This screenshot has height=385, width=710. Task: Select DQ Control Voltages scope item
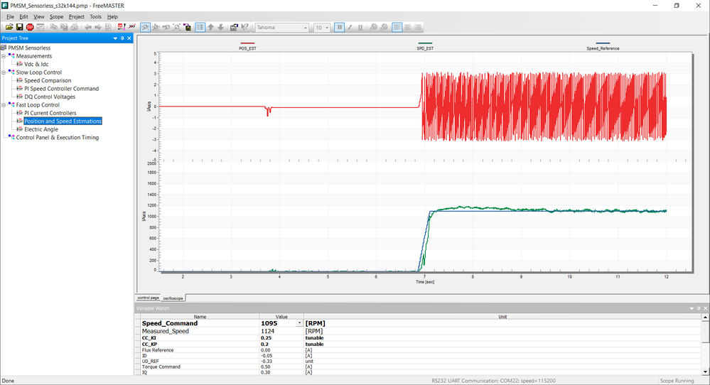[50, 97]
